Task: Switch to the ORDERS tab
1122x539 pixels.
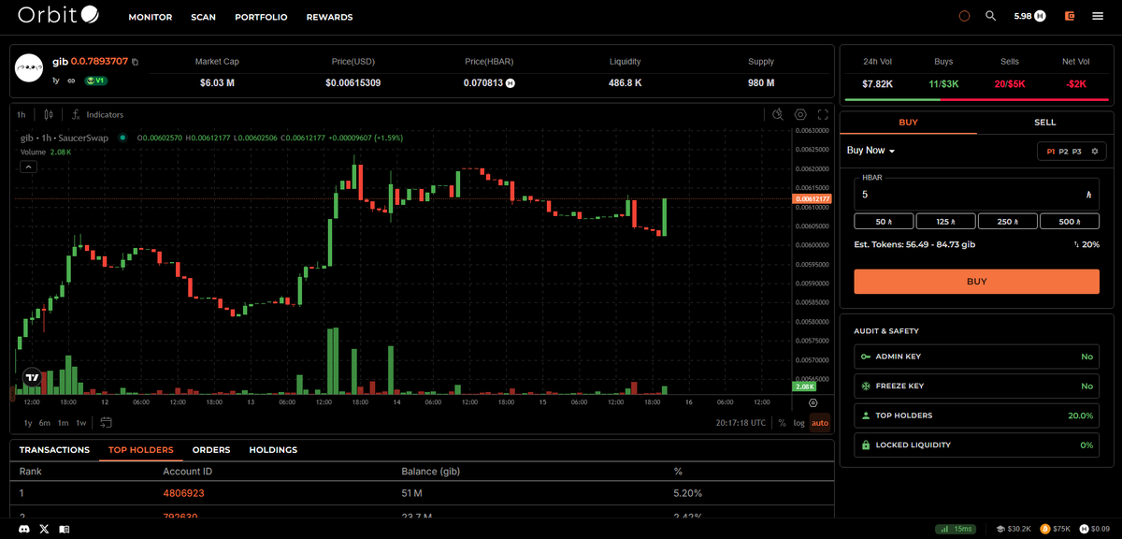Action: [211, 450]
